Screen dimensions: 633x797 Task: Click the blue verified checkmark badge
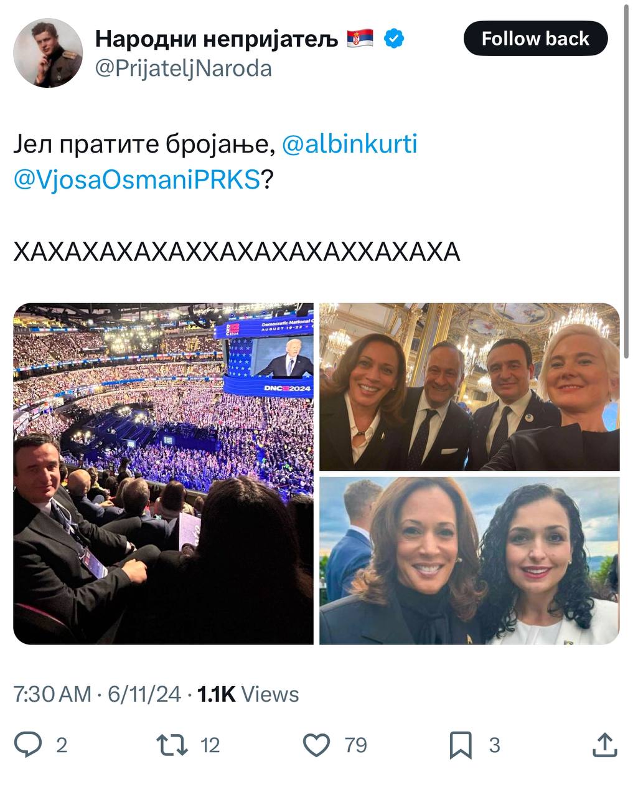pyautogui.click(x=393, y=39)
